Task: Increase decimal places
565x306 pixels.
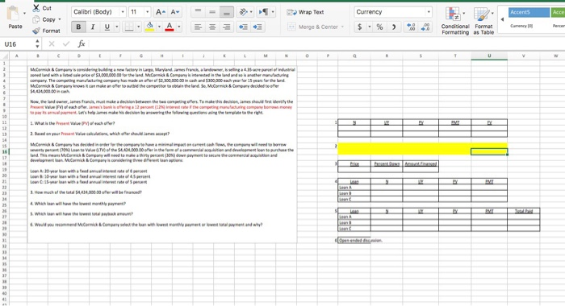Action: tap(411, 27)
